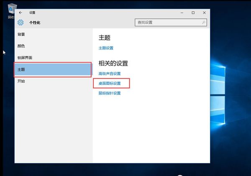251x176 pixels.
Task: Launch 鼠标指针设置 link
Action: [x=109, y=93]
